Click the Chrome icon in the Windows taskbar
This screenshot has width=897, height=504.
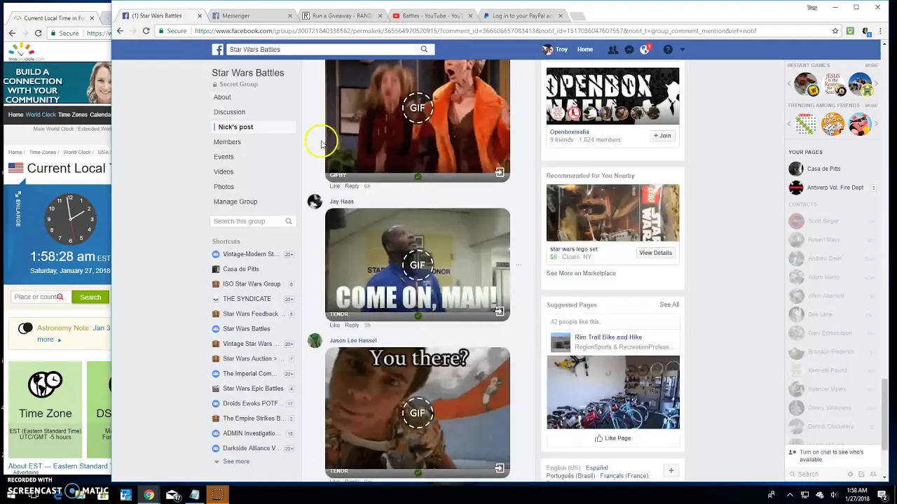149,495
